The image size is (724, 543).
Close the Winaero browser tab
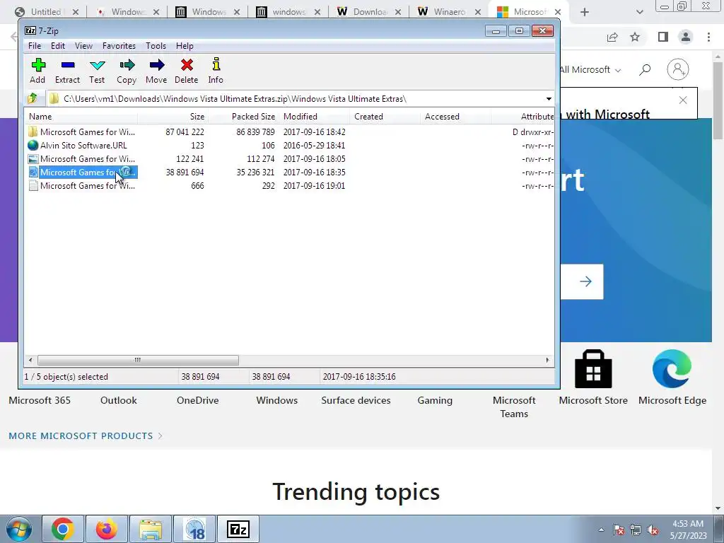point(478,12)
